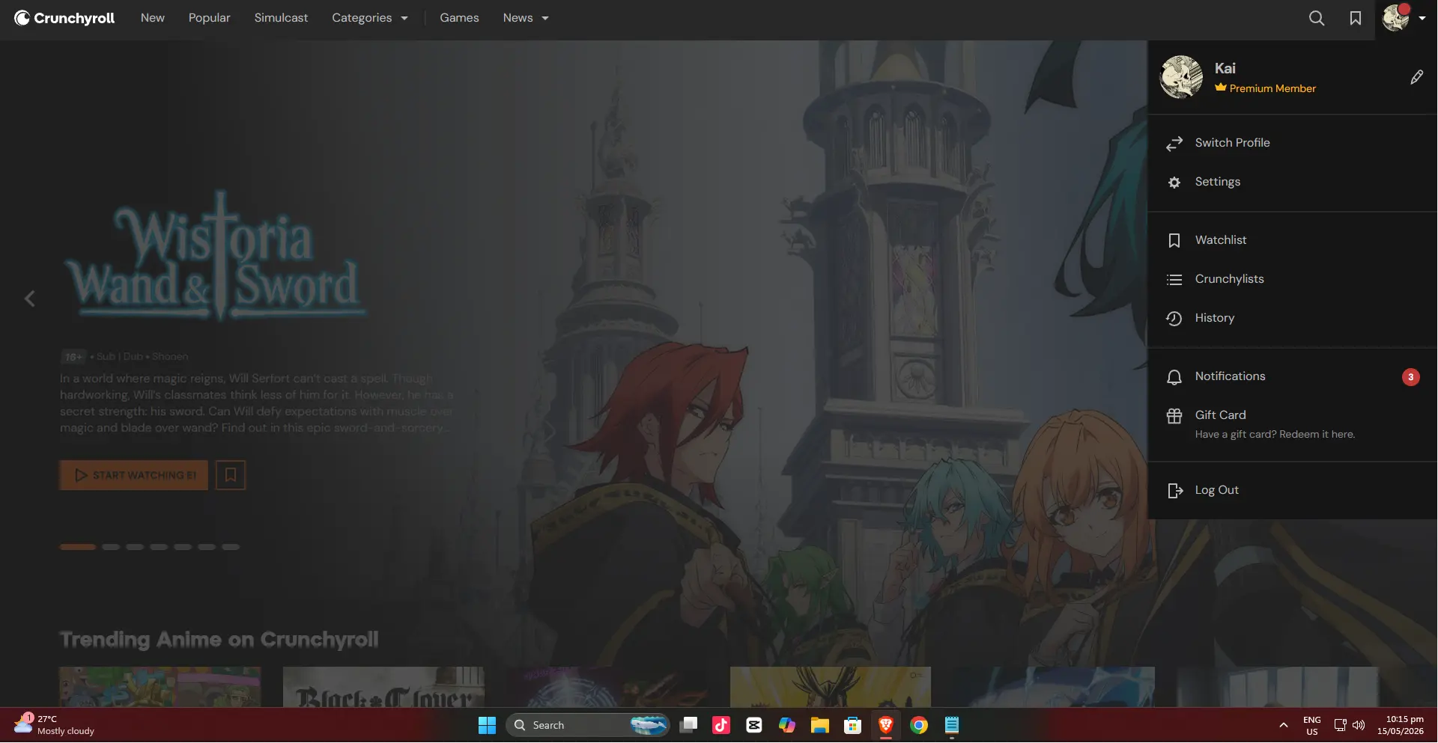The width and height of the screenshot is (1438, 743).
Task: Switch to Brave browser on taskbar
Action: tap(886, 725)
